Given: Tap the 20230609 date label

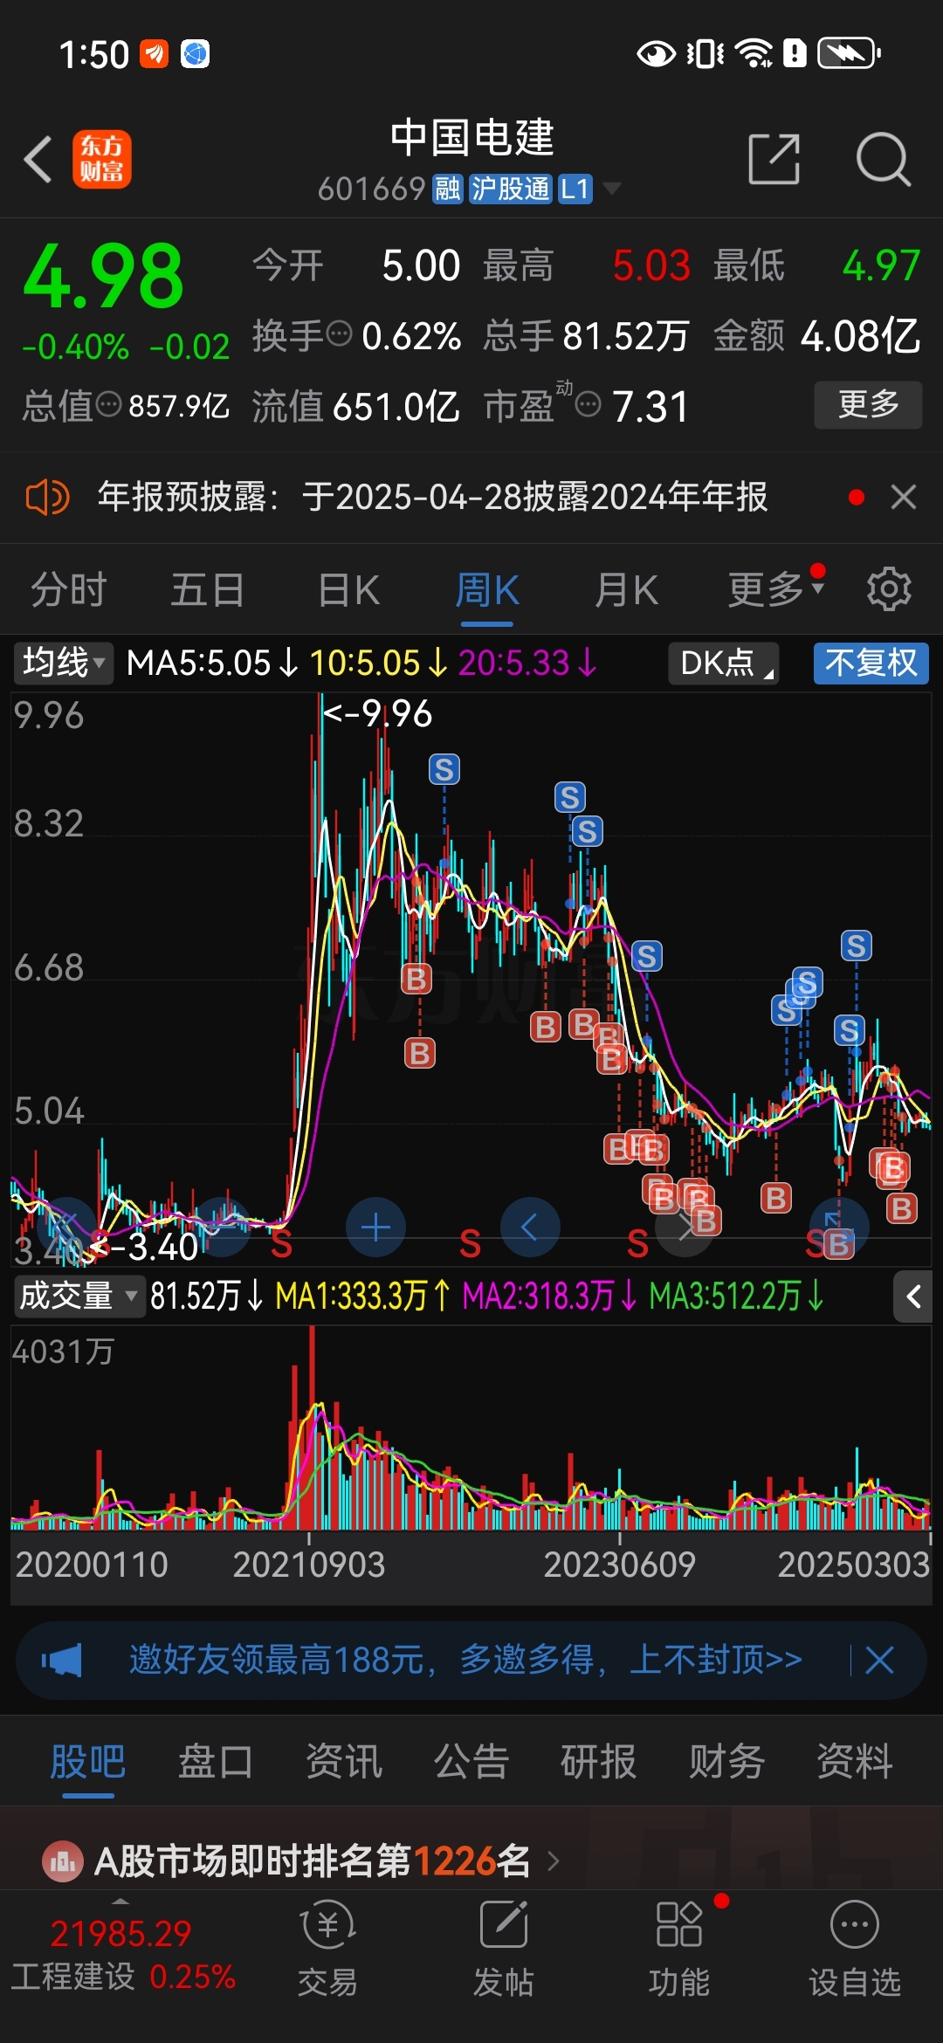Looking at the screenshot, I should pyautogui.click(x=619, y=1565).
